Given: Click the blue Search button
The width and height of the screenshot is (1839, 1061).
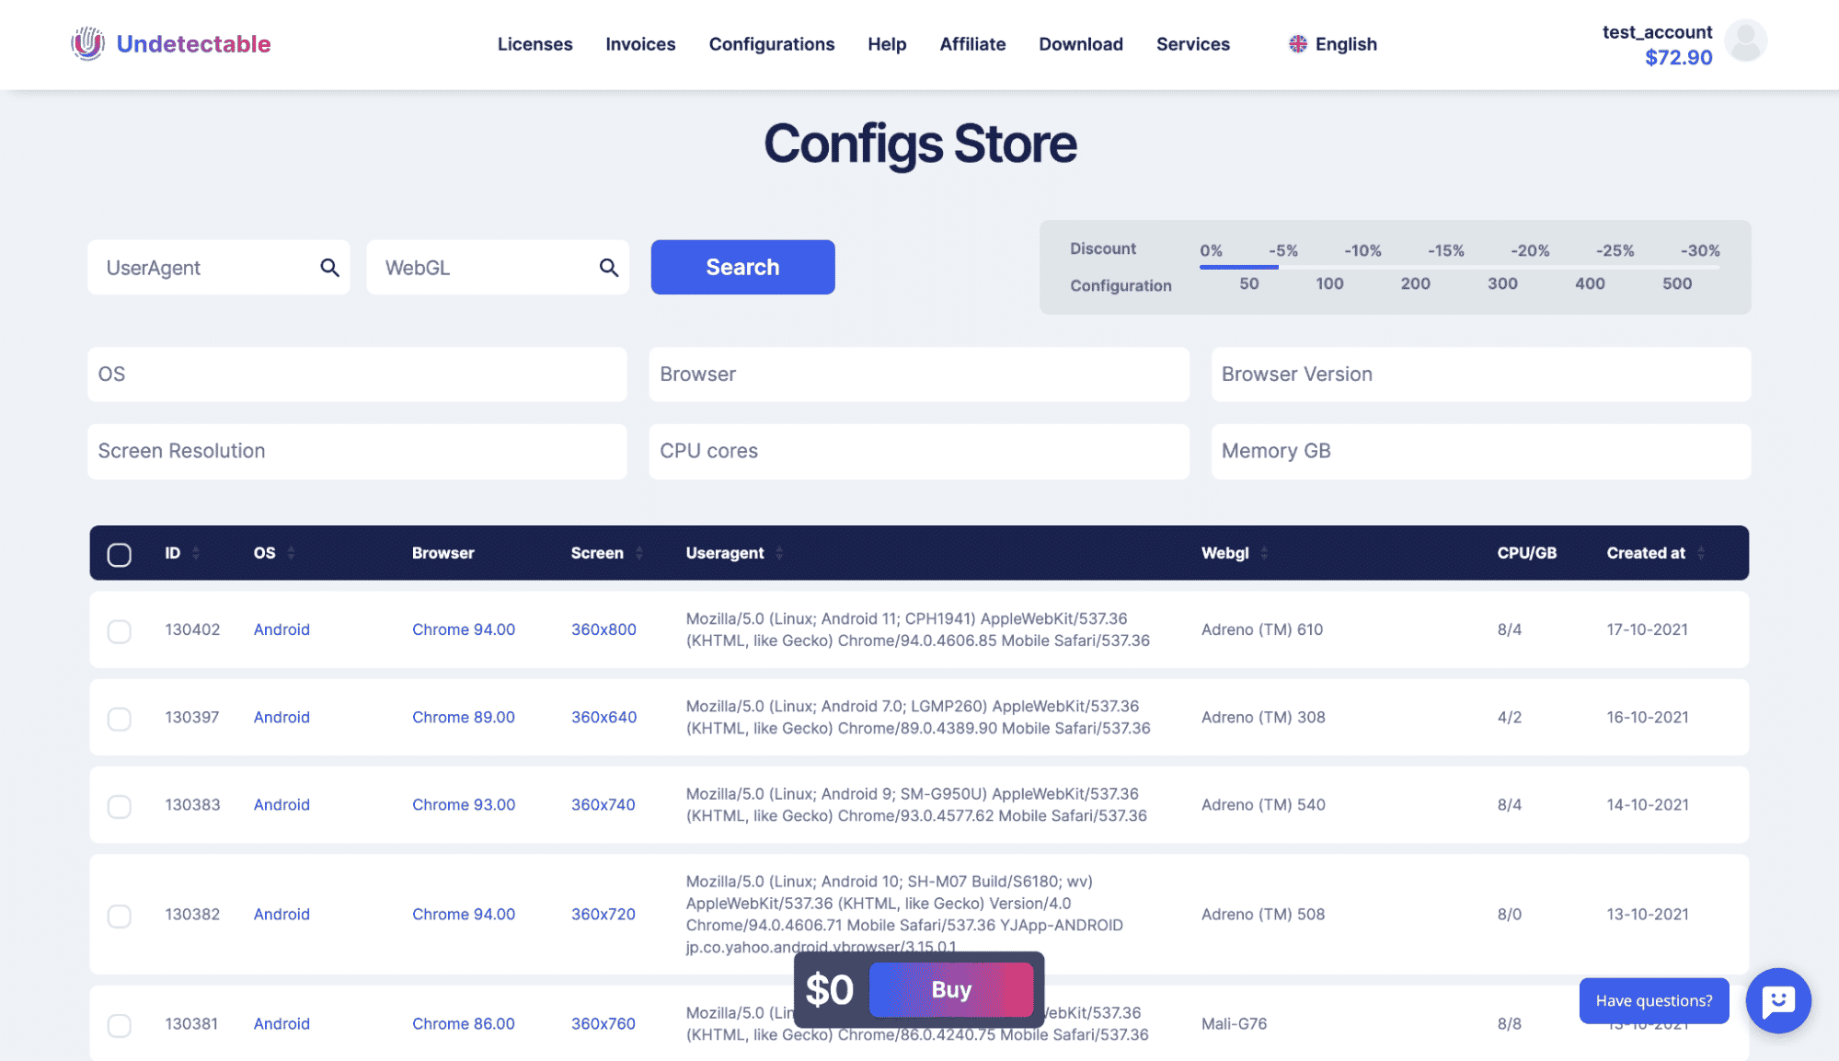Looking at the screenshot, I should point(742,267).
